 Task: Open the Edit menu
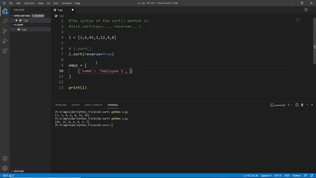tap(18, 3)
